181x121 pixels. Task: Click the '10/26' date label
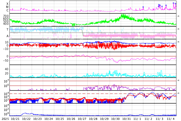coord(71,119)
